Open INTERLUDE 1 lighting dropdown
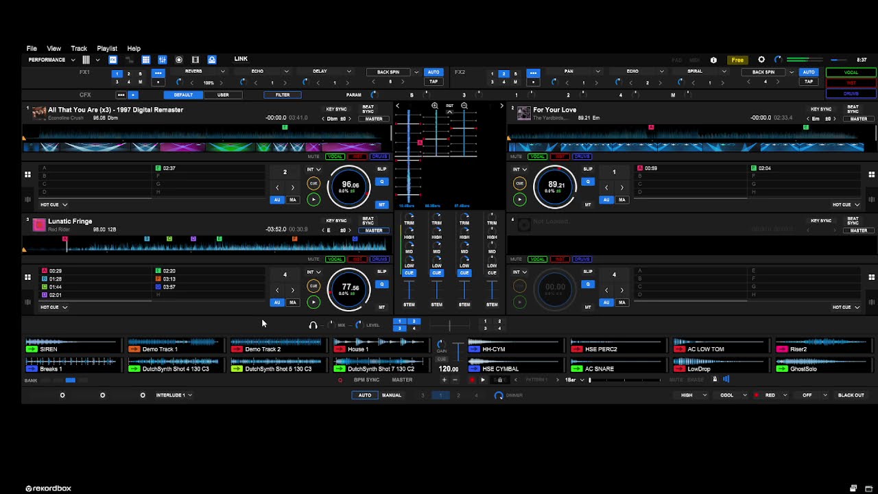Image resolution: width=878 pixels, height=494 pixels. coord(174,395)
